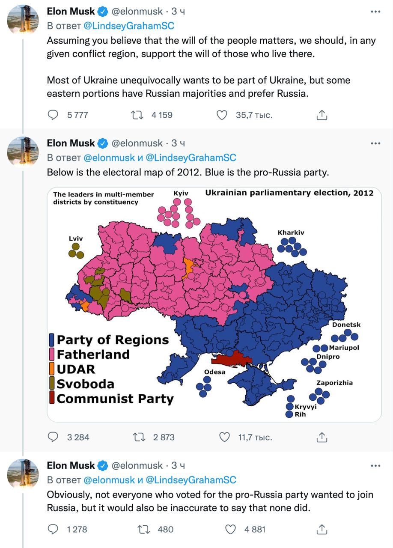Open more options menu on first tweet
Image resolution: width=393 pixels, height=548 pixels.
pyautogui.click(x=375, y=12)
